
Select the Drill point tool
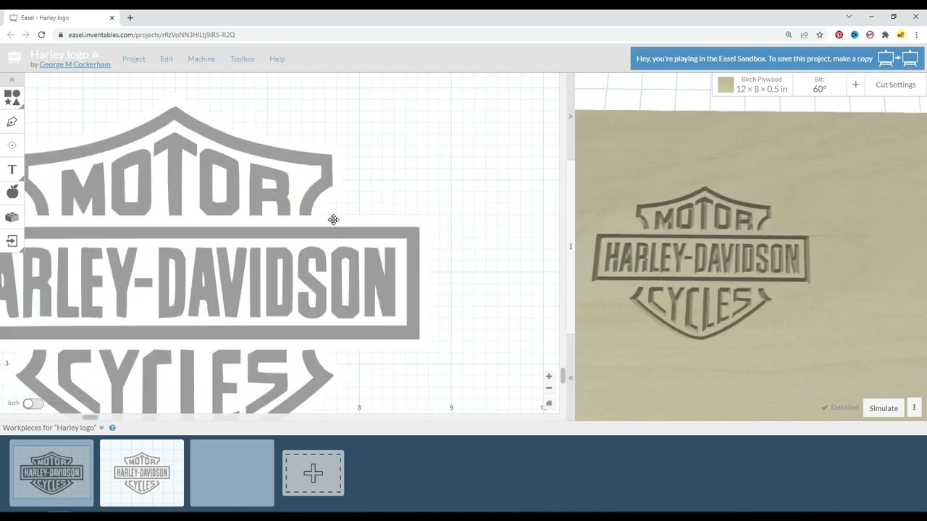click(12, 145)
